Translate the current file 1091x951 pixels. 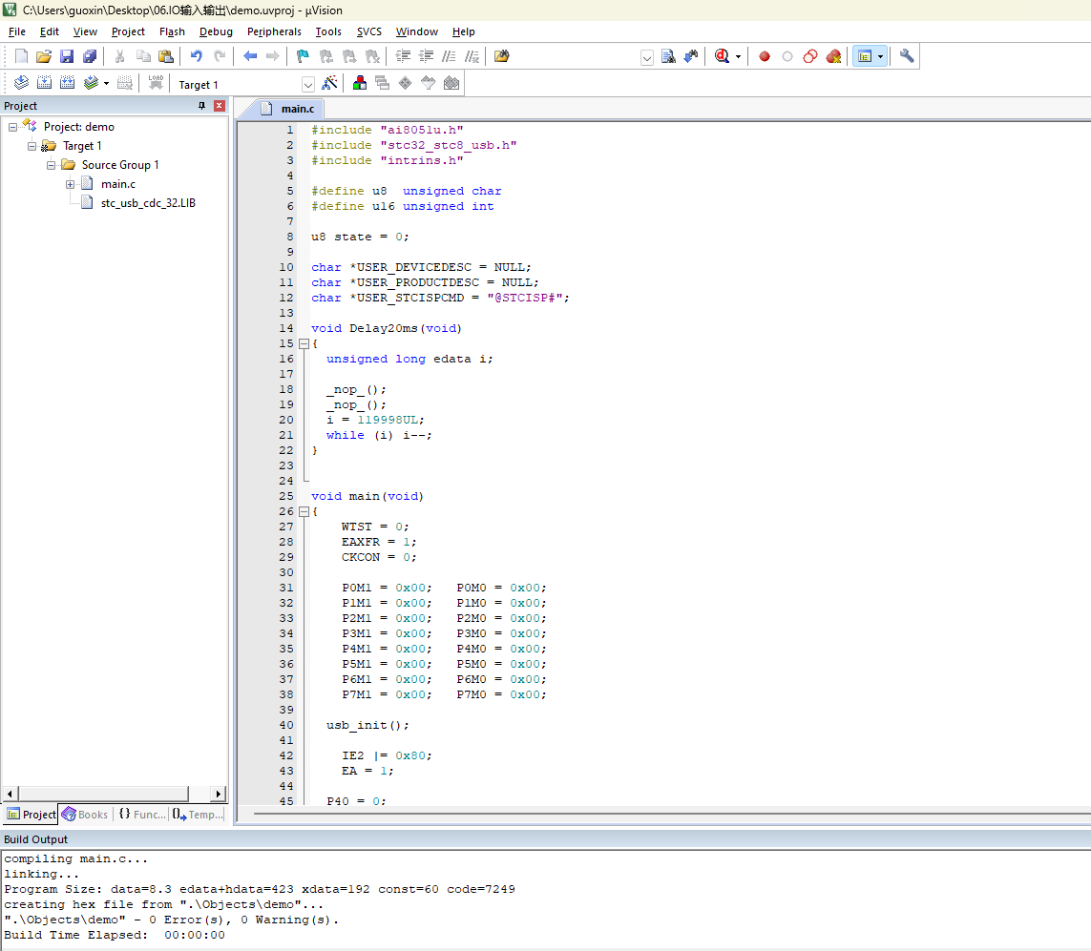coord(21,83)
